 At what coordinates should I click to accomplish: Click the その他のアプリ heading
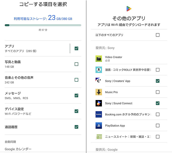129,18
